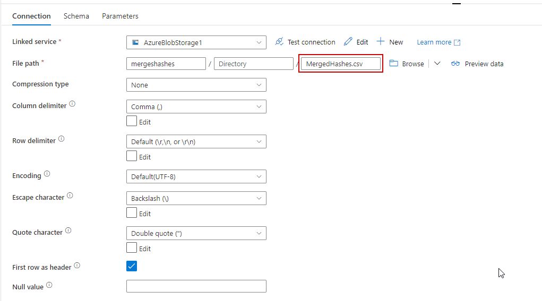Screen dimensions: 542x301
Task: Click info icon next to Encoding
Action: tap(47, 174)
